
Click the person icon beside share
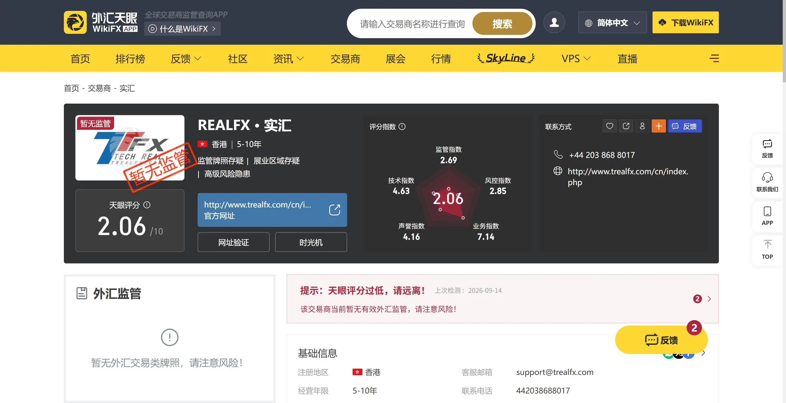642,126
